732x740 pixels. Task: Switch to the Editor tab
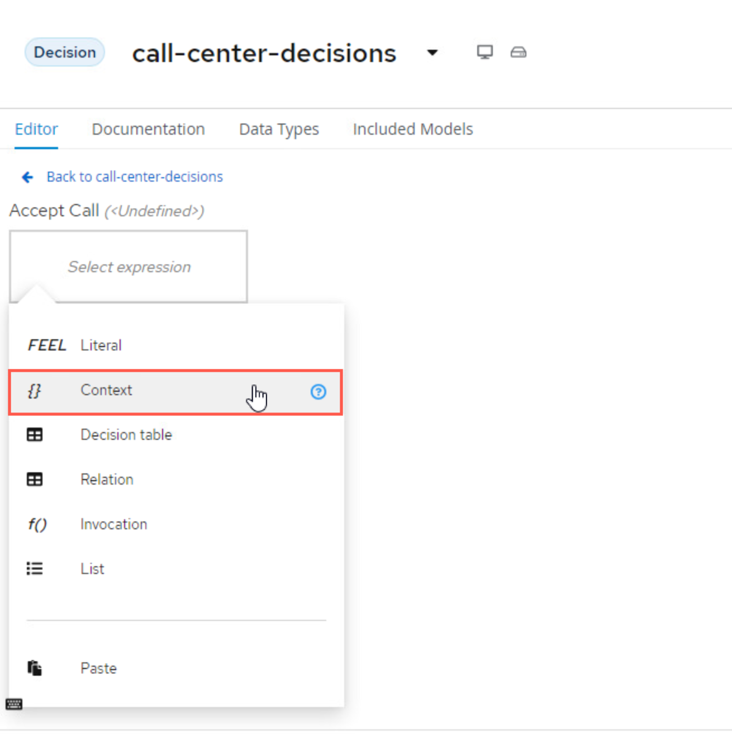[x=36, y=129]
